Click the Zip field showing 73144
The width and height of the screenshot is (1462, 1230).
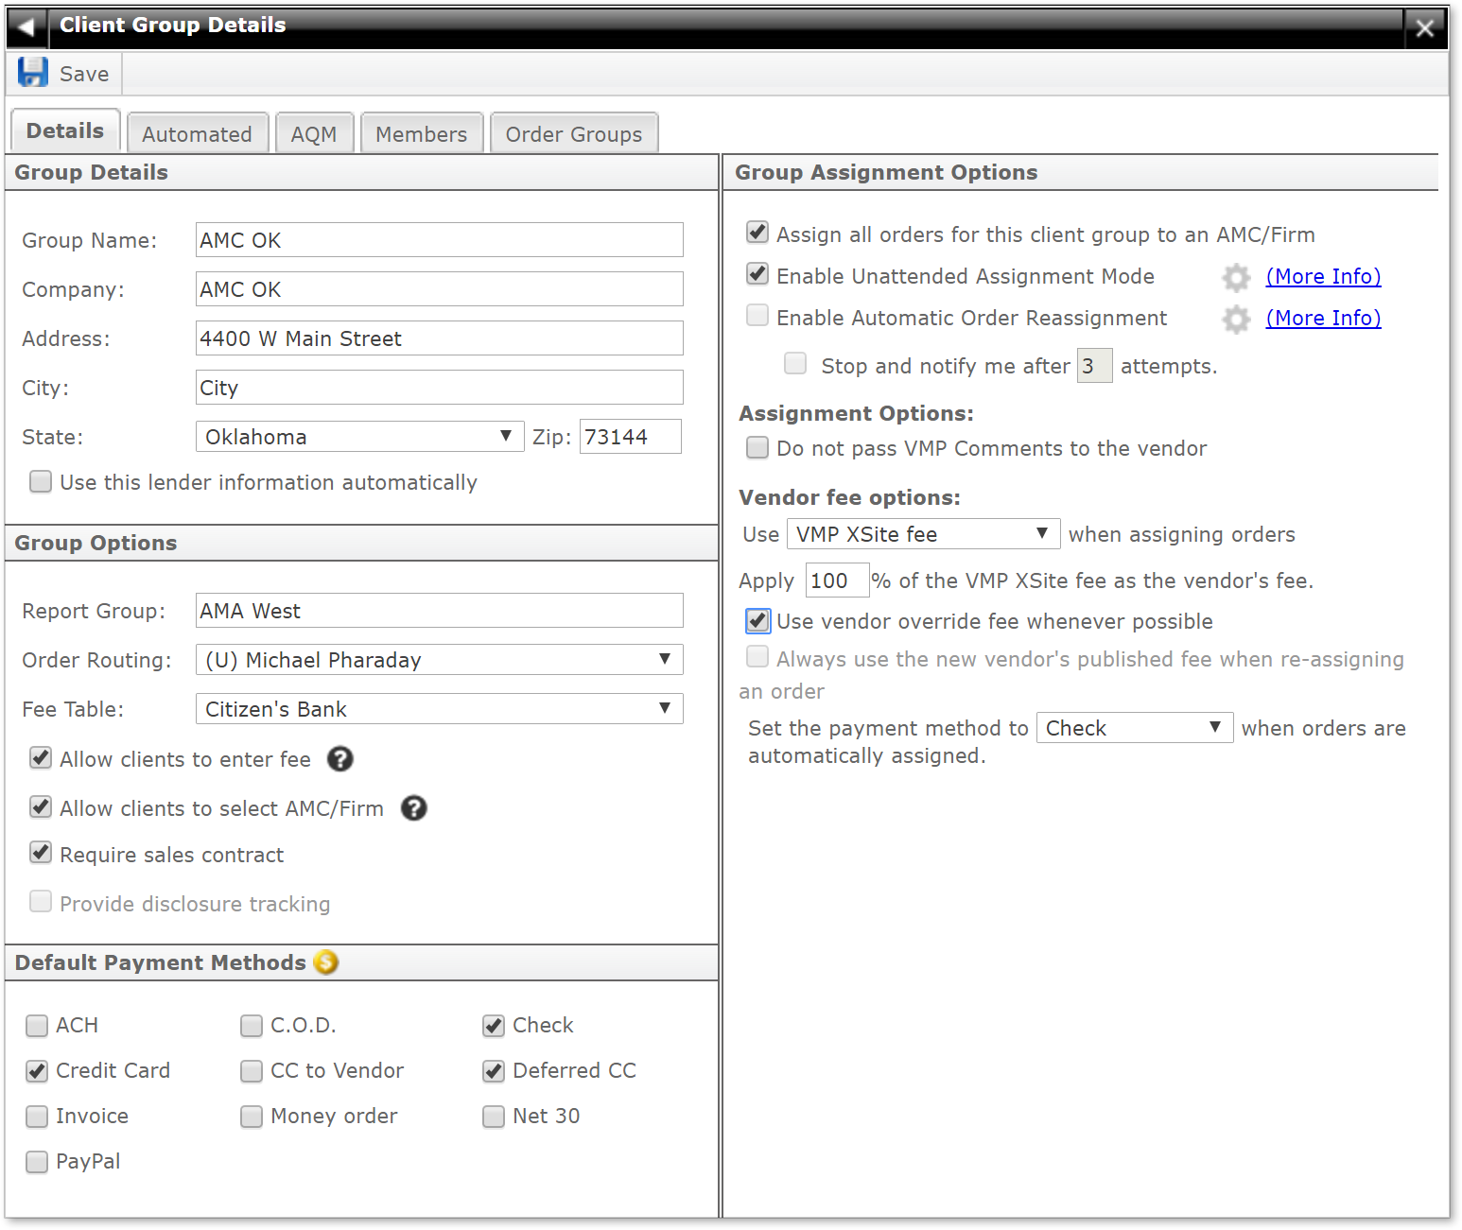(631, 437)
